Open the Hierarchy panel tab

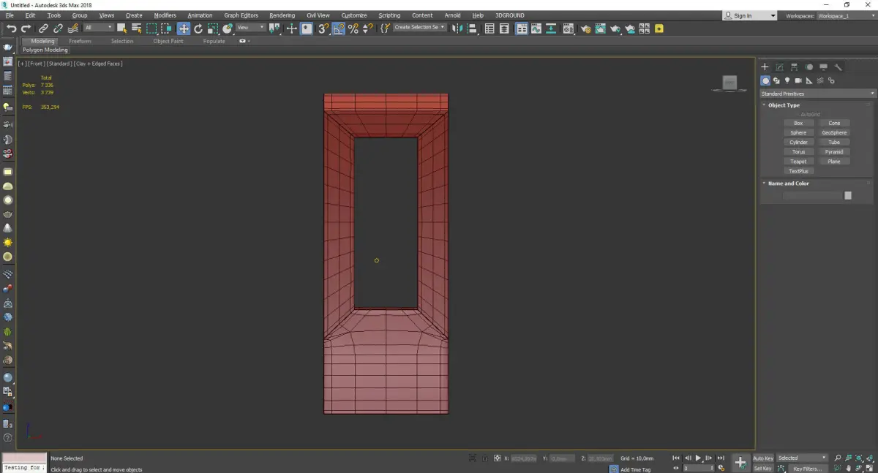click(795, 67)
